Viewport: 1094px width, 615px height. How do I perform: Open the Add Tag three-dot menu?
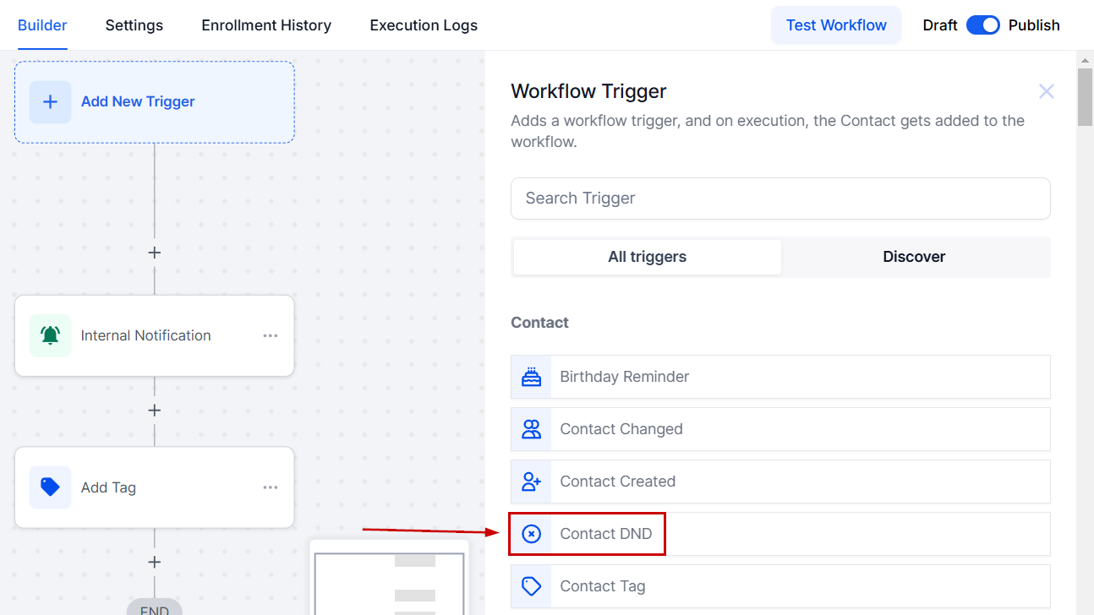click(x=271, y=487)
